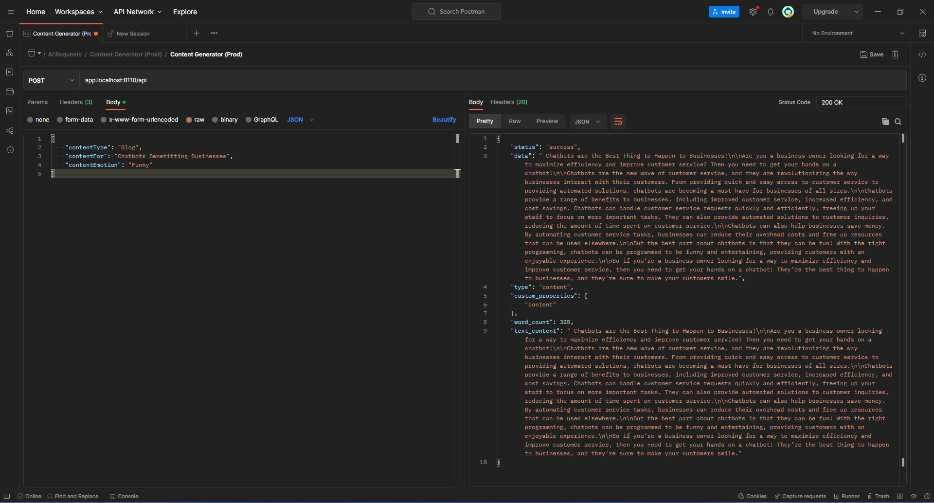Open the hamburger menu icon

[11, 12]
